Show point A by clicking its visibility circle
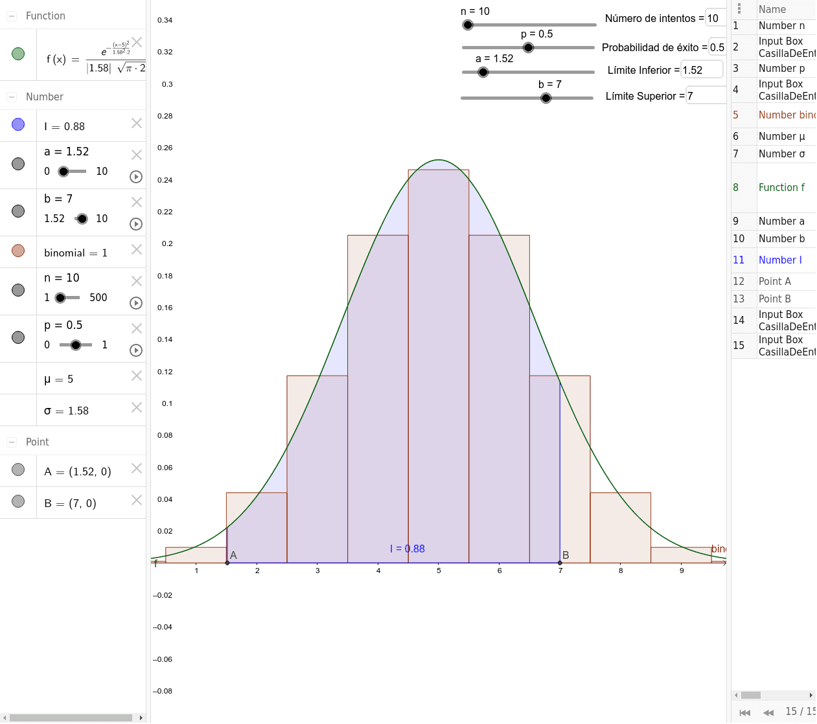 [18, 468]
